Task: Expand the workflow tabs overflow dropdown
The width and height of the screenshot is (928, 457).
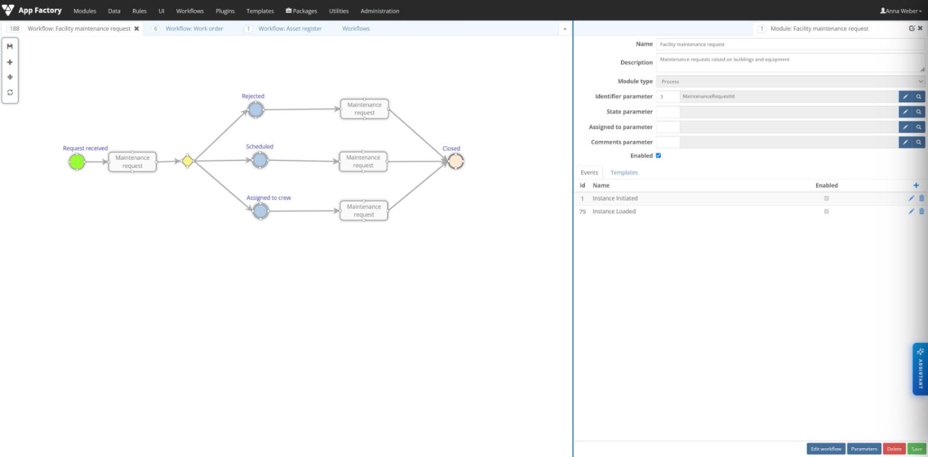Action: (x=565, y=29)
